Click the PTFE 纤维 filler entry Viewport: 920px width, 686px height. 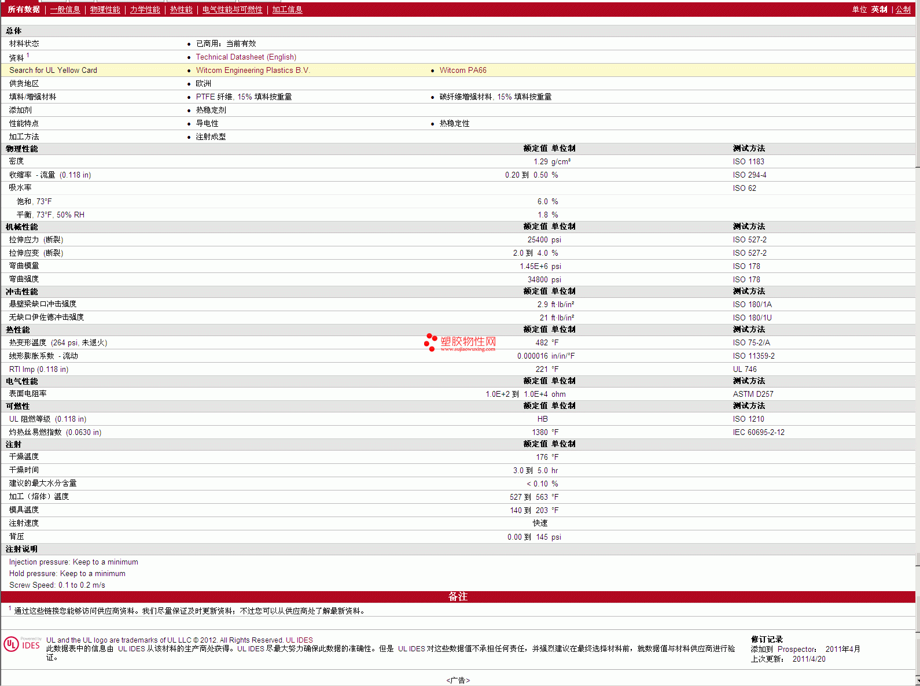coord(244,97)
